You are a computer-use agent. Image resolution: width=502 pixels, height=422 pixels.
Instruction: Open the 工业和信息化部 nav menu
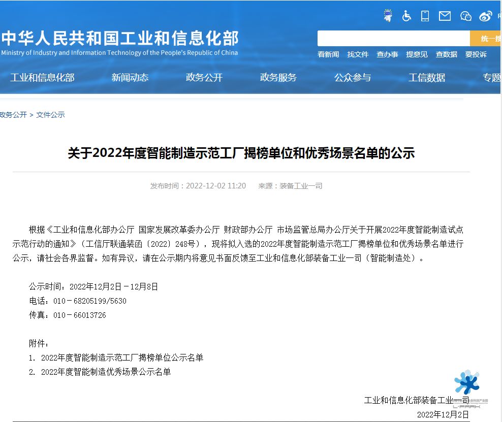pos(42,78)
